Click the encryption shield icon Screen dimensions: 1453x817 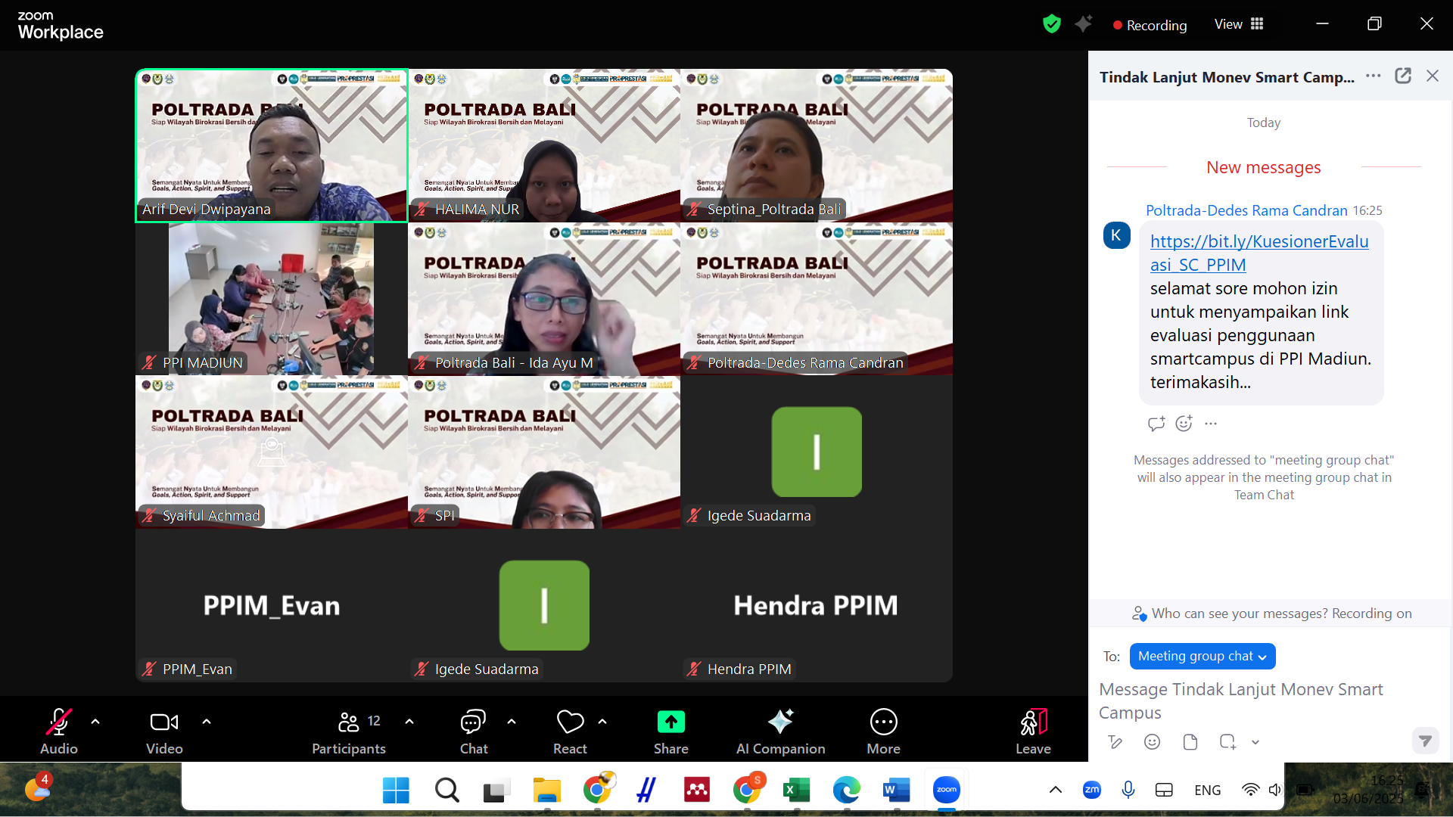(1051, 24)
